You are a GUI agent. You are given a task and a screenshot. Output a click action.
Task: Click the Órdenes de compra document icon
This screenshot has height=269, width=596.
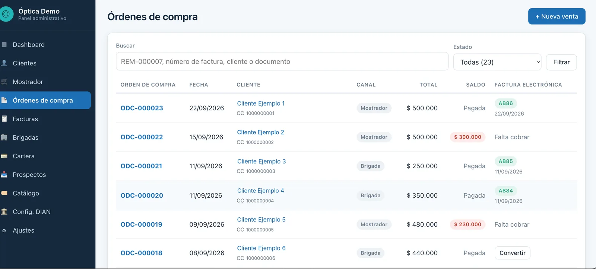(x=4, y=100)
